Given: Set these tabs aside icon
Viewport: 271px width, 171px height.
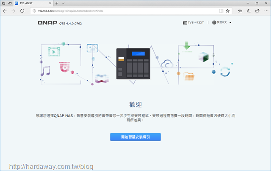Looking at the screenshot, I should (10, 3).
